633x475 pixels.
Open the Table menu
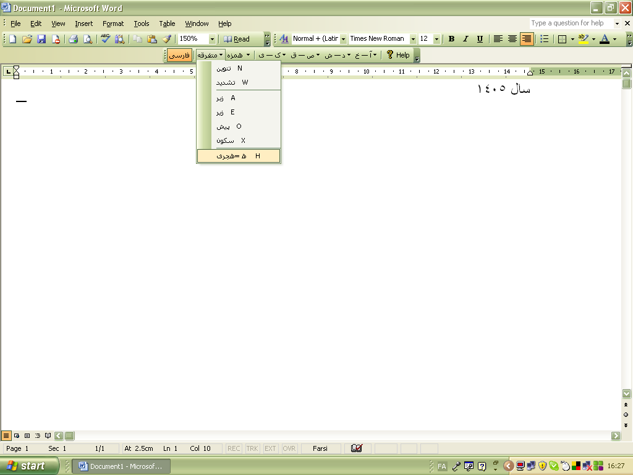pos(167,24)
